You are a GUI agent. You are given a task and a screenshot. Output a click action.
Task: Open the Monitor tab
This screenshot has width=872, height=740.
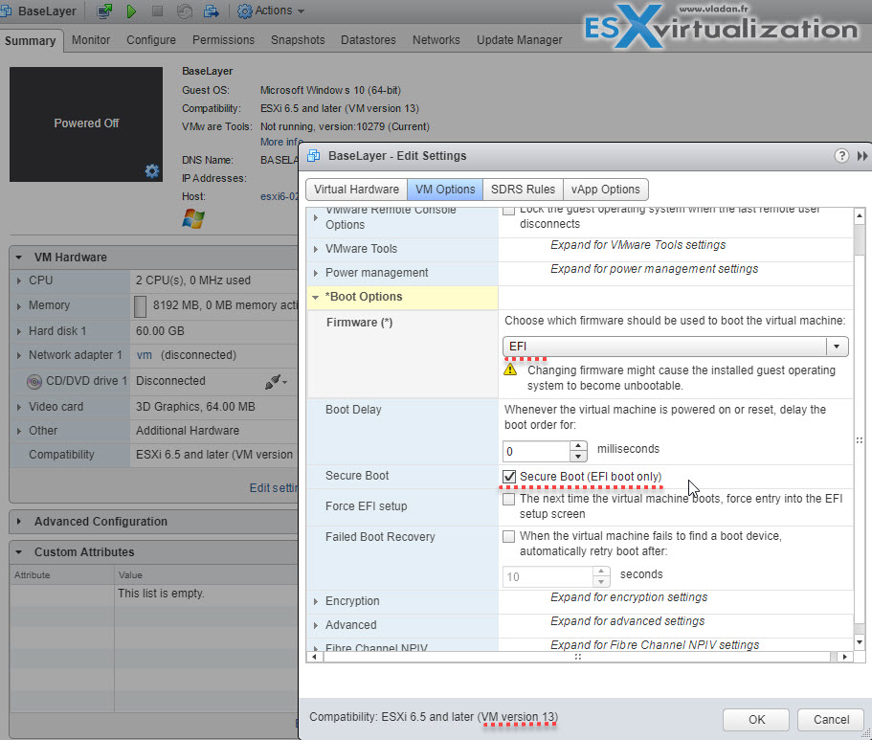tap(91, 40)
